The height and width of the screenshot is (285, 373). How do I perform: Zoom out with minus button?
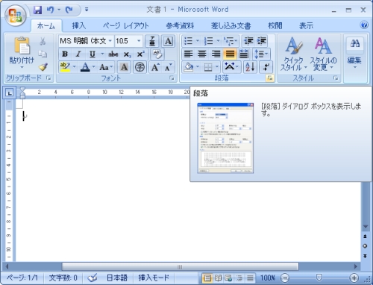[285, 278]
